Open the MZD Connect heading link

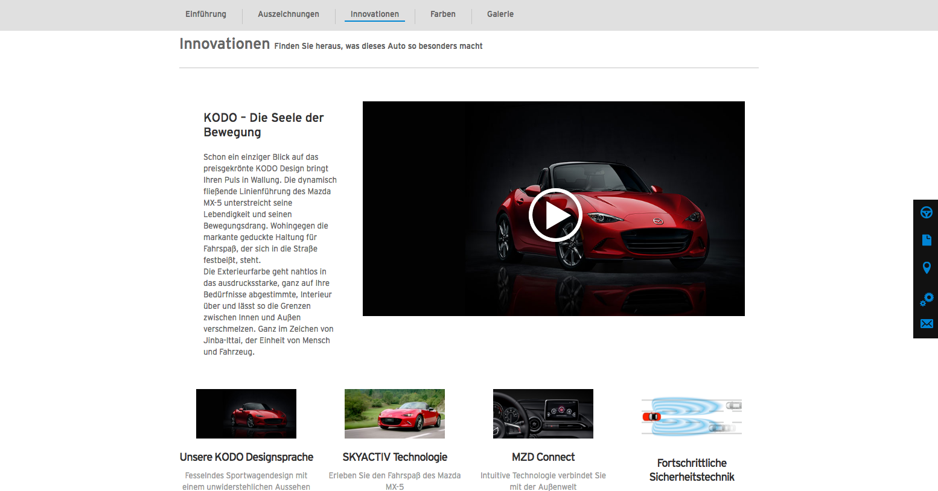coord(543,457)
